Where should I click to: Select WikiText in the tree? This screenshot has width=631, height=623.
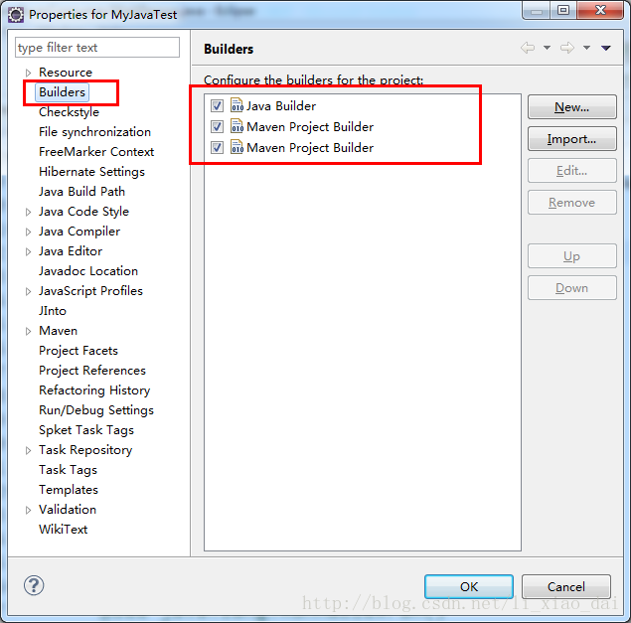tap(64, 530)
